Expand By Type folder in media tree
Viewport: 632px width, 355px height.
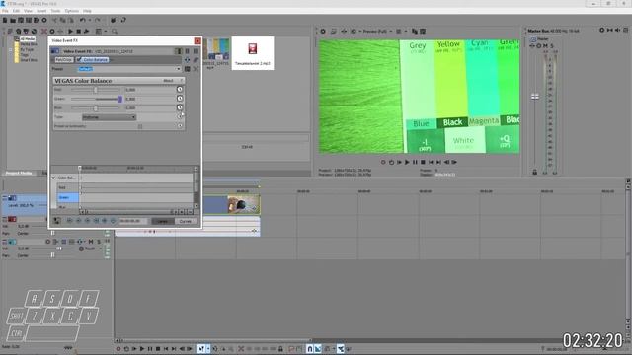click(11, 49)
